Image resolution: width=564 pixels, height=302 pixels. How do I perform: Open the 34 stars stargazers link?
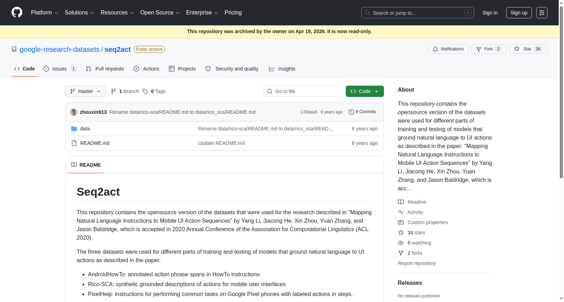(412, 233)
